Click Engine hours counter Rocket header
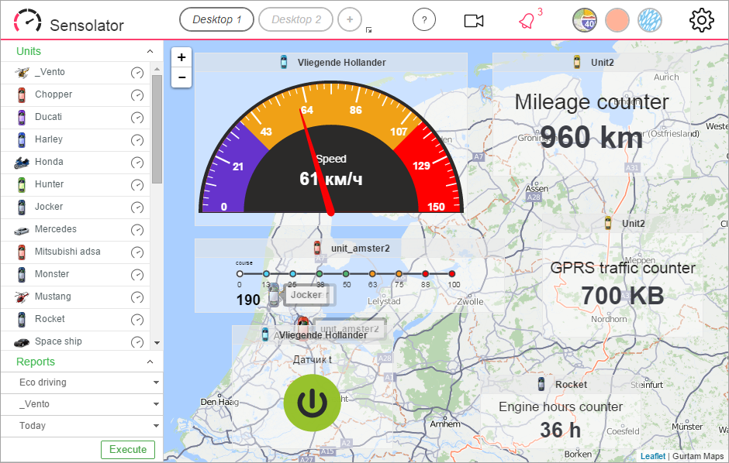This screenshot has height=463, width=729. coord(561,385)
